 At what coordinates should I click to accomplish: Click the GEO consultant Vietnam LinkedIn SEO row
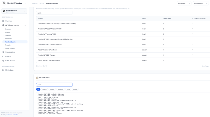123,39
